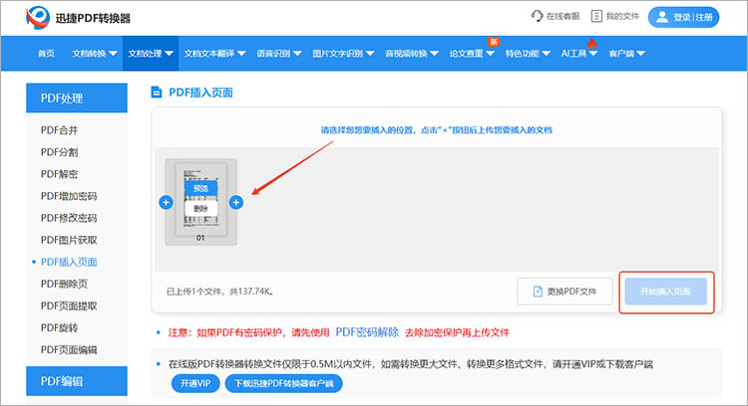The image size is (748, 406).
Task: Open 在线客服 headset icon
Action: [x=537, y=16]
